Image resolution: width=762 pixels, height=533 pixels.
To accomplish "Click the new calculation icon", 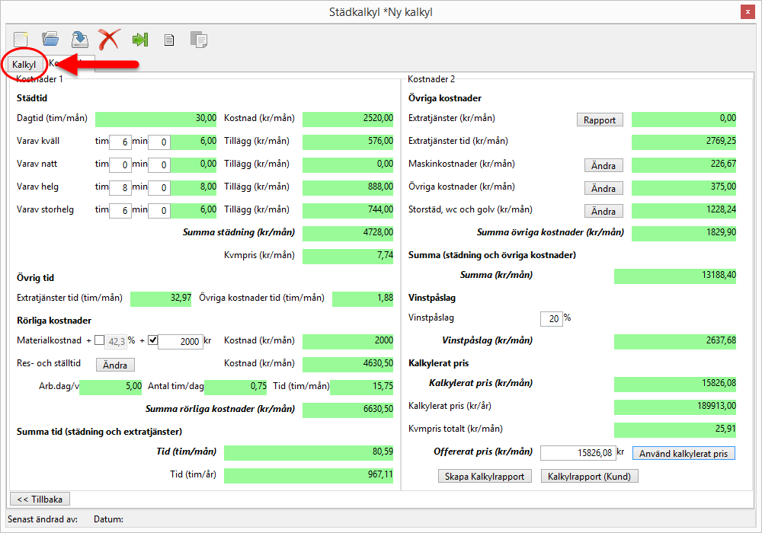I will [21, 39].
